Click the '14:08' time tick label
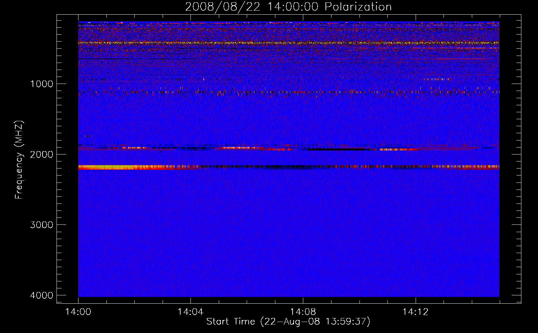This screenshot has height=333, width=538. (303, 312)
